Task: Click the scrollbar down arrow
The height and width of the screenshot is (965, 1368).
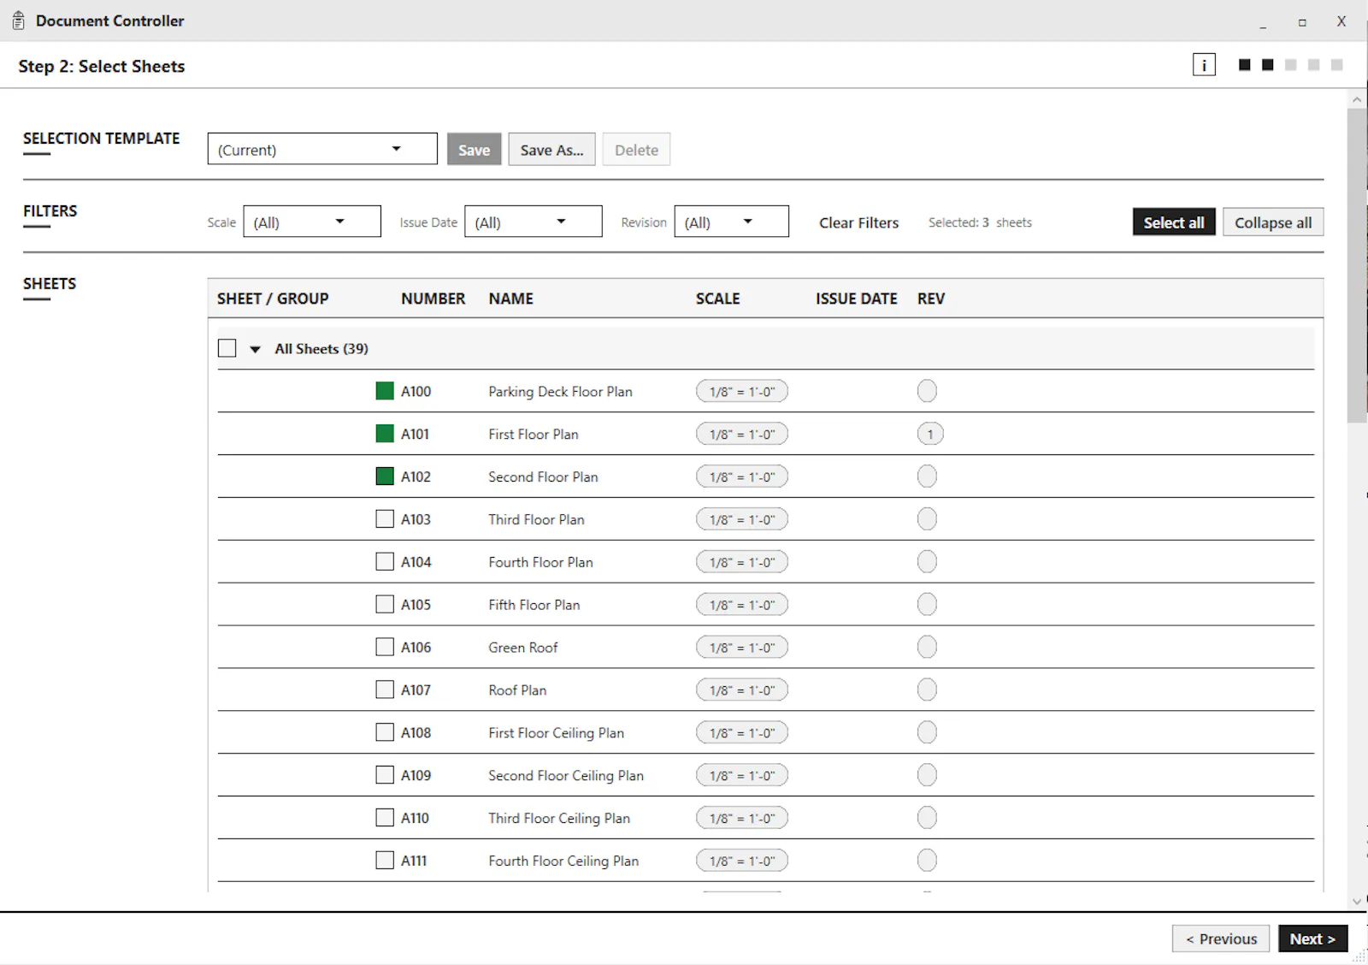Action: (x=1357, y=901)
